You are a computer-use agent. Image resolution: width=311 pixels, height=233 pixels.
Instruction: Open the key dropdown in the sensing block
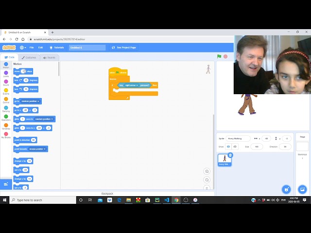[131, 85]
